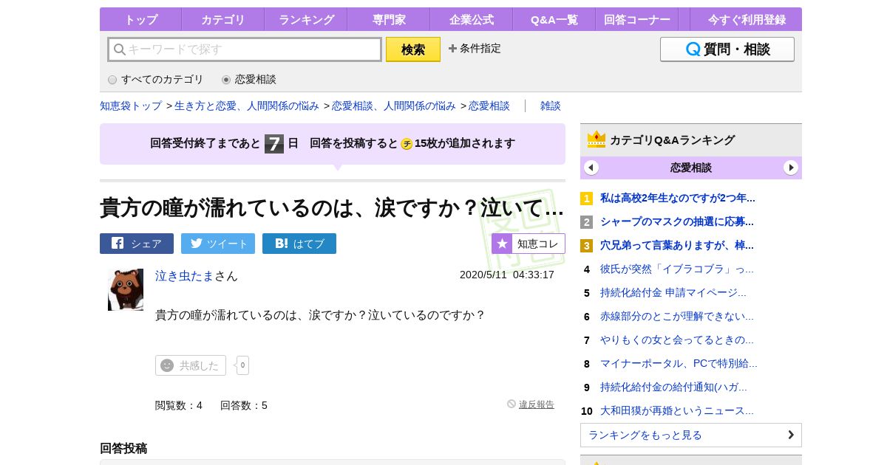Screen dimensions: 887x465
Task: Open 泣き虫たま user profile
Action: tap(185, 276)
